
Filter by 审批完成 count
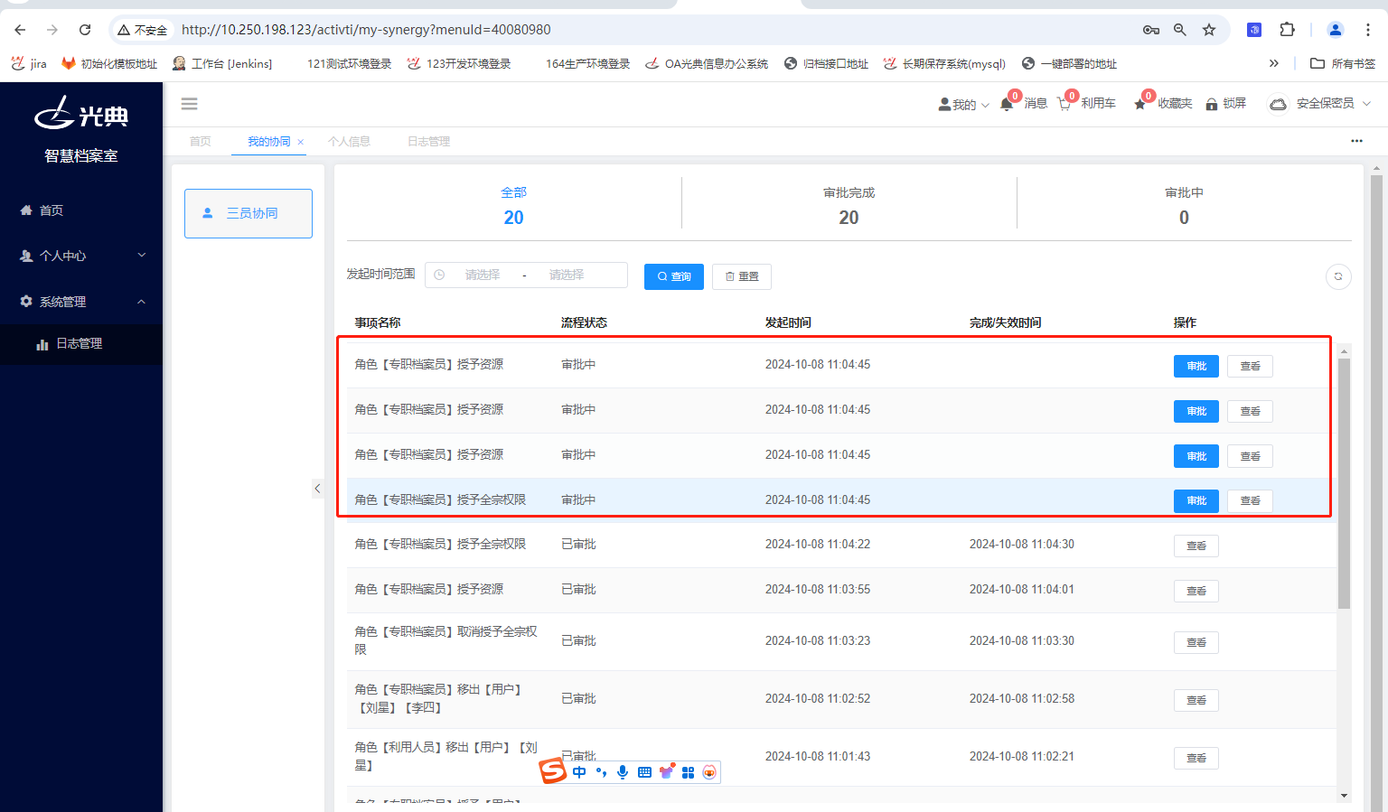click(x=849, y=206)
